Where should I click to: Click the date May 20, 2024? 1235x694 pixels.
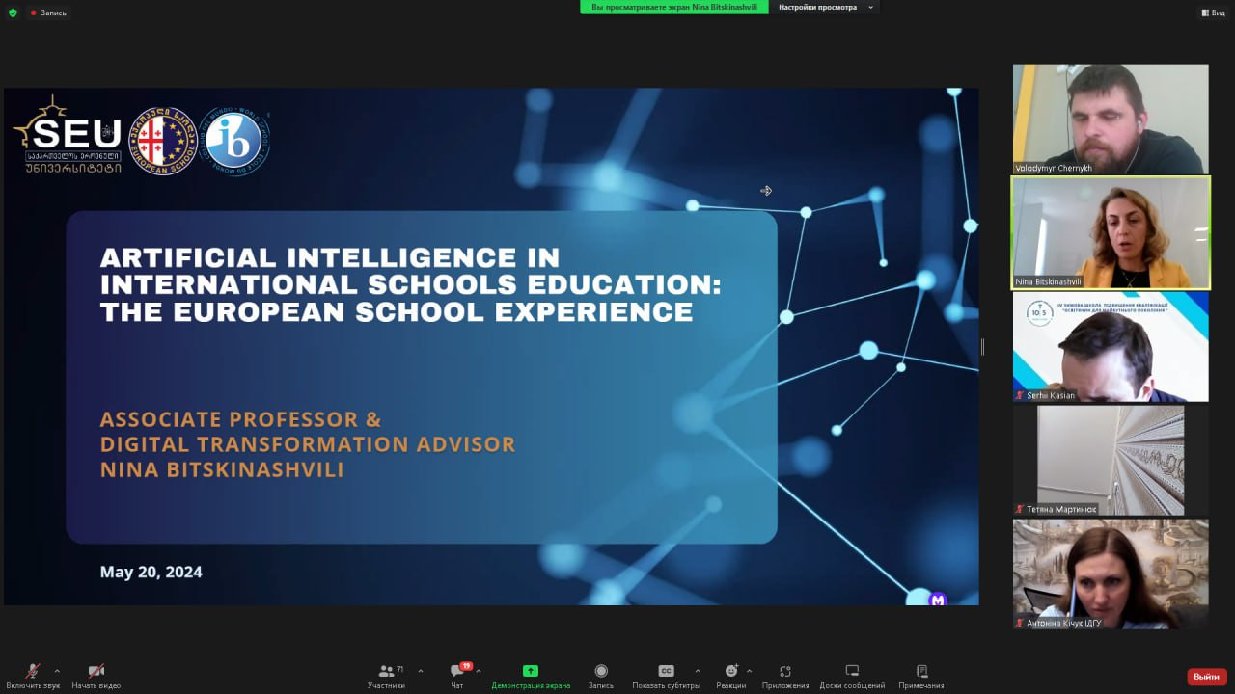(151, 572)
